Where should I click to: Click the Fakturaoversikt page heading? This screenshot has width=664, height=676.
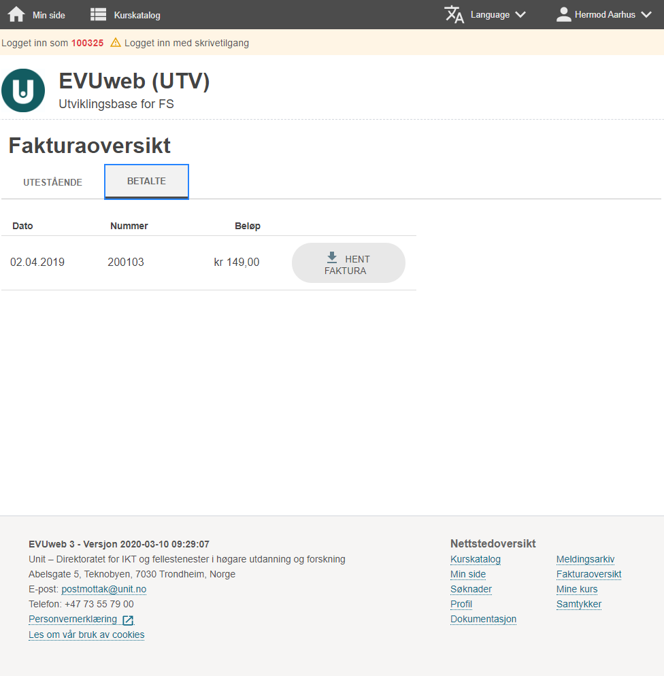tap(90, 146)
